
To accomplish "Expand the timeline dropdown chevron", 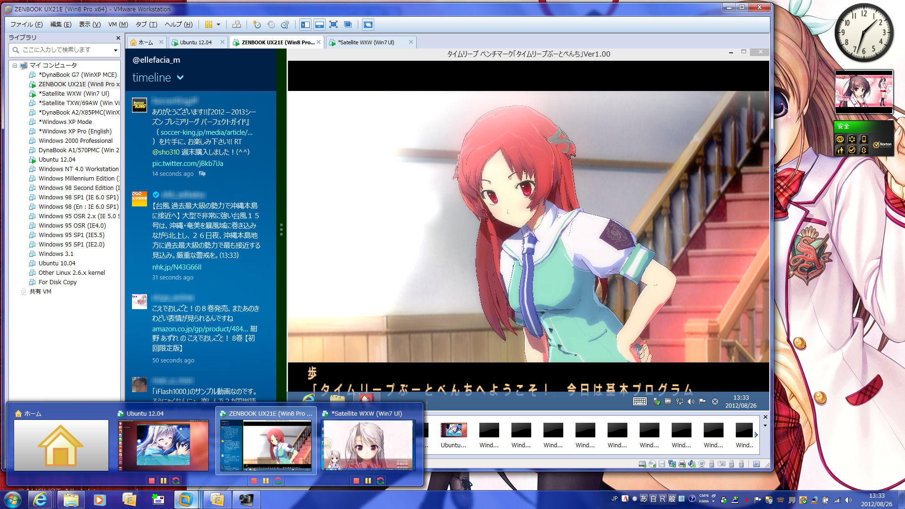I will [x=180, y=78].
